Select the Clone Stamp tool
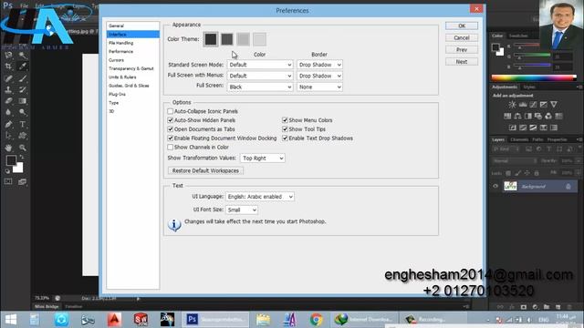The height and width of the screenshot is (328, 584). (8, 89)
